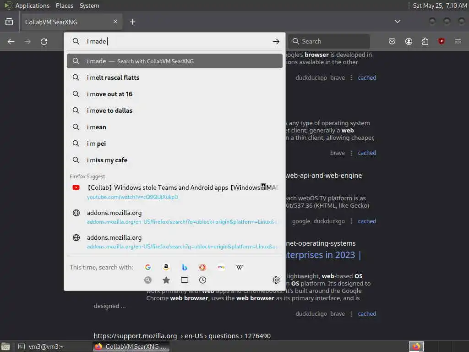The image size is (469, 352).
Task: Search in bookmarks star icon
Action: pos(166,280)
